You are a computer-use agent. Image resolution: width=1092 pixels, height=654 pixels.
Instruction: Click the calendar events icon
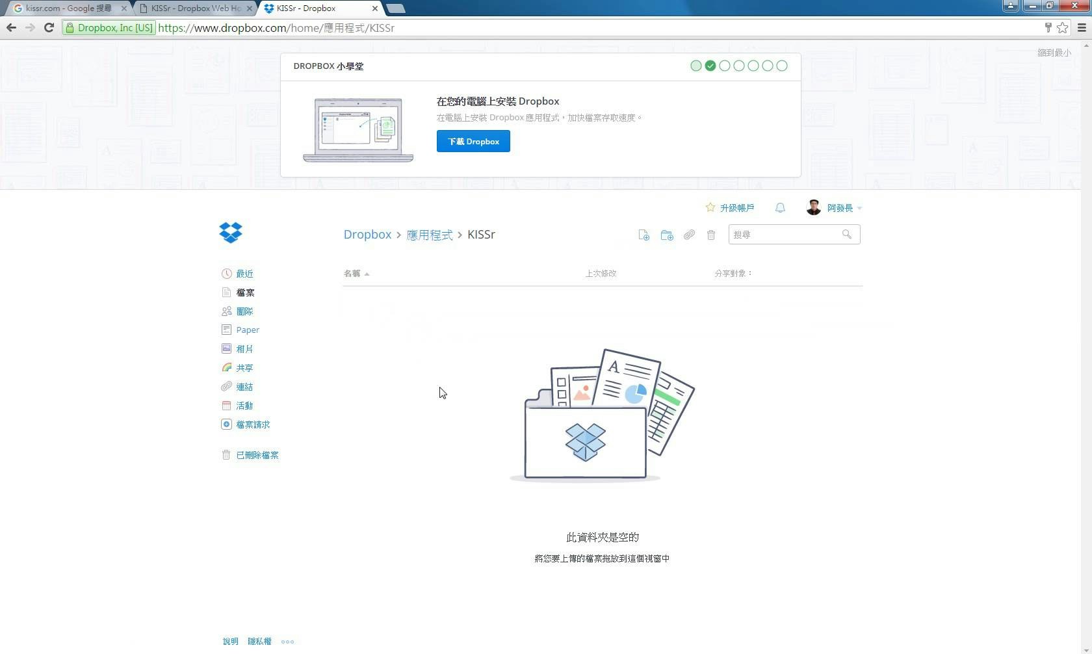[226, 406]
